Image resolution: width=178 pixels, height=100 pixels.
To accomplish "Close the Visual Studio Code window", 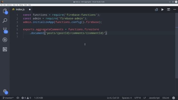I will (176, 2).
